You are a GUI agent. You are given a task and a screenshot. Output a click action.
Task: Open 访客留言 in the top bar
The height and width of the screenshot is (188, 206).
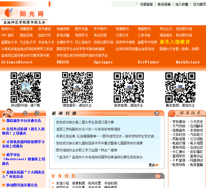(146, 4)
